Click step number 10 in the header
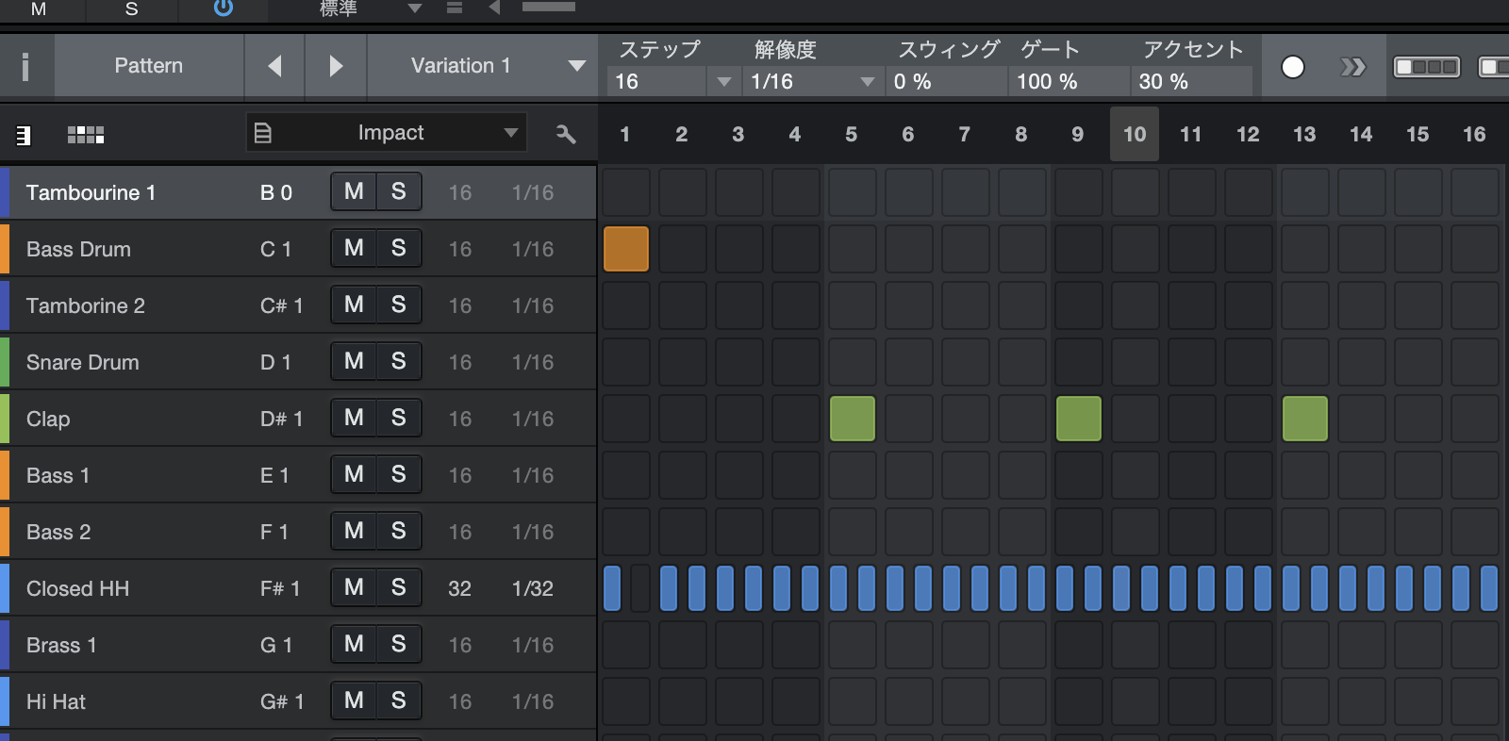 tap(1134, 134)
